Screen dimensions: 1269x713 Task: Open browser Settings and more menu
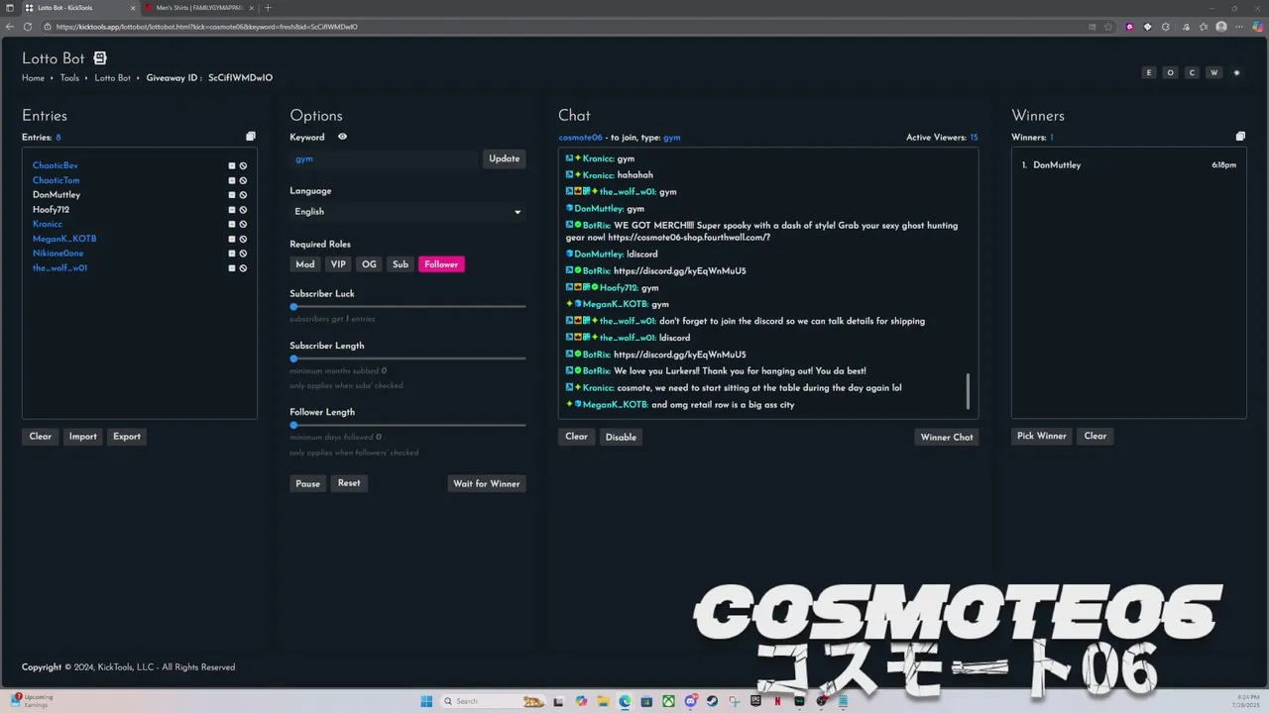point(1240,27)
